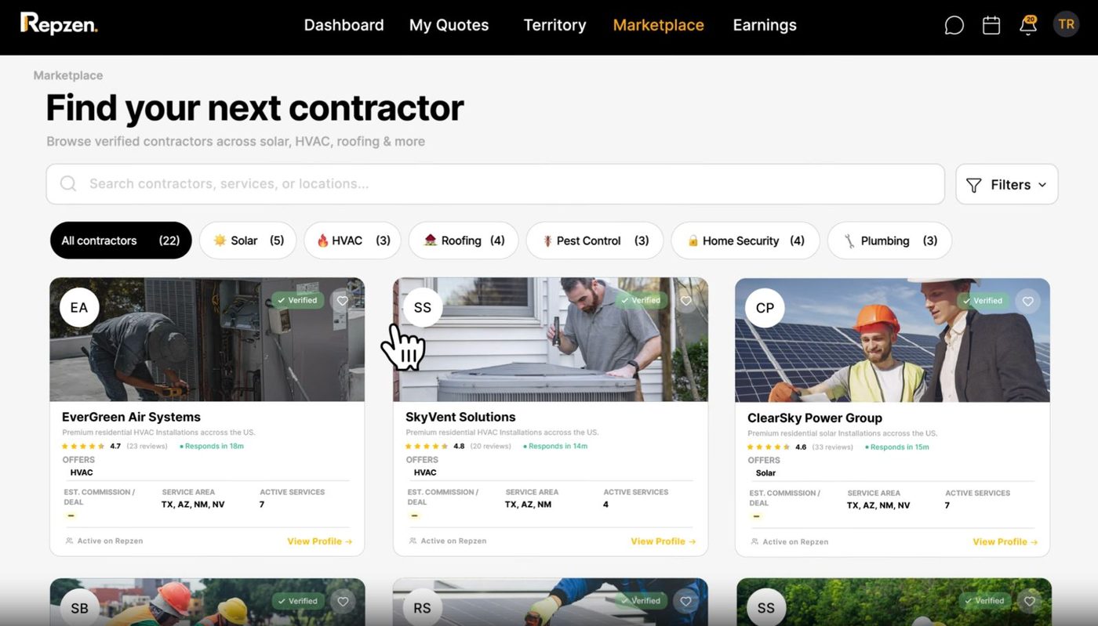Image resolution: width=1098 pixels, height=626 pixels.
Task: Toggle heart on SB contractor card
Action: [343, 602]
